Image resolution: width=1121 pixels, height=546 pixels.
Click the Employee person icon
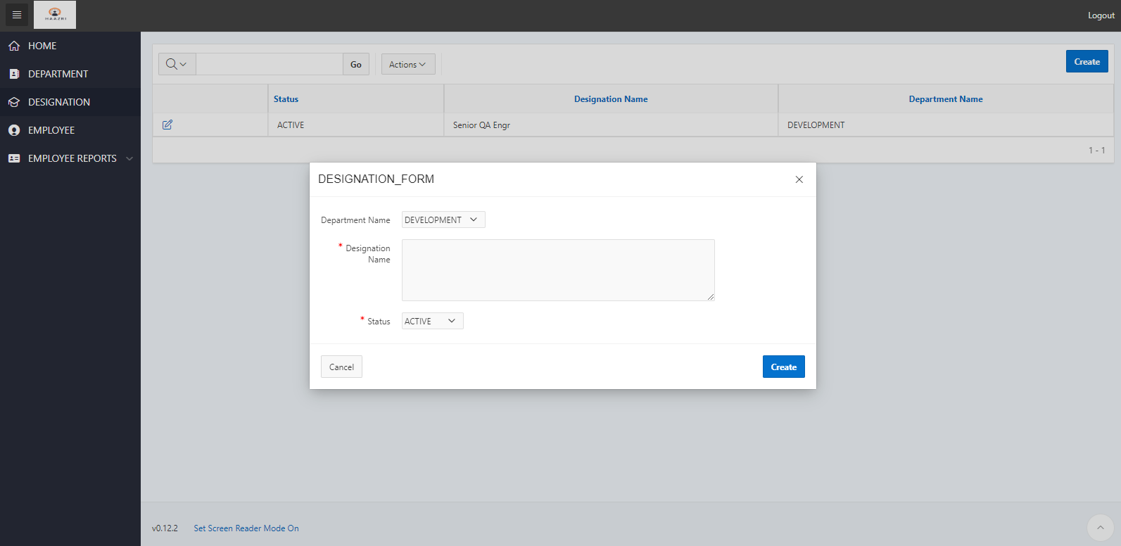point(14,130)
